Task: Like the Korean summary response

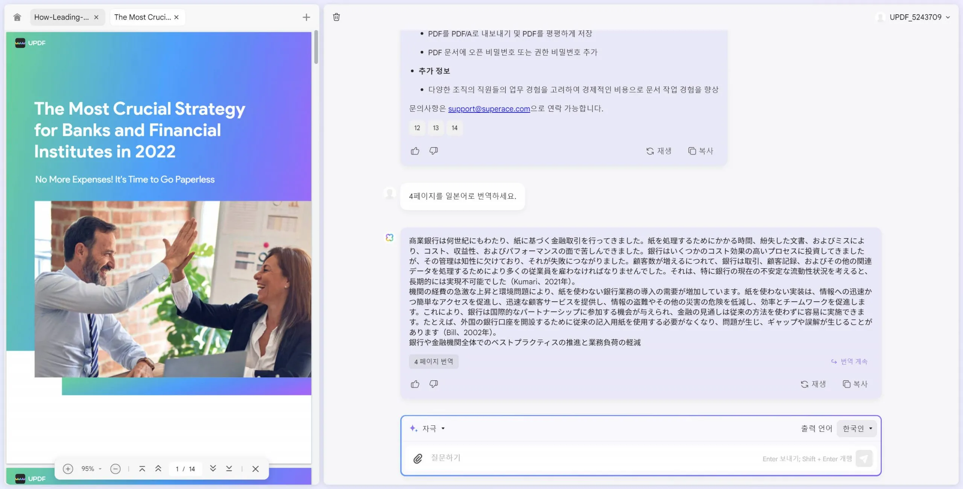Action: [x=415, y=151]
